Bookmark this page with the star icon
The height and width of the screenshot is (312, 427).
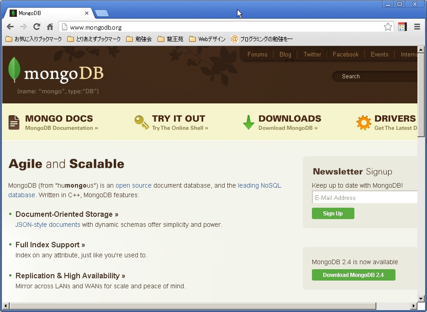pos(388,27)
